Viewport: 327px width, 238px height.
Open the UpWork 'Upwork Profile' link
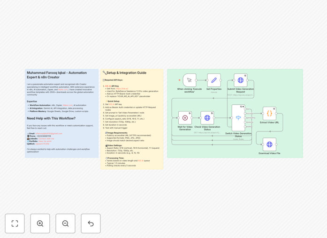tap(42, 144)
